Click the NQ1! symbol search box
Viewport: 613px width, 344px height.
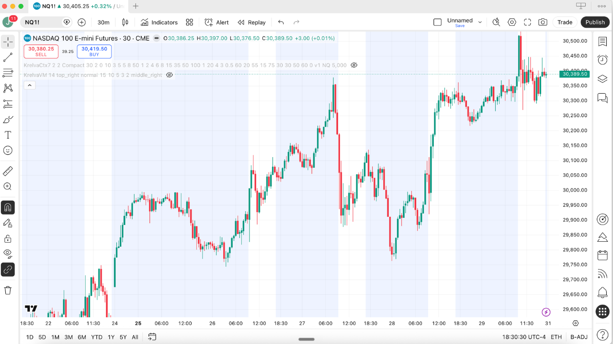(45, 22)
